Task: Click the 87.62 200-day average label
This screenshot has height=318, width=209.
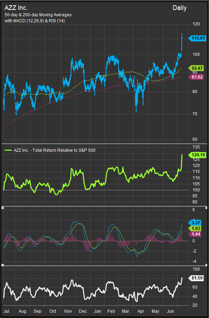Action: [x=196, y=77]
